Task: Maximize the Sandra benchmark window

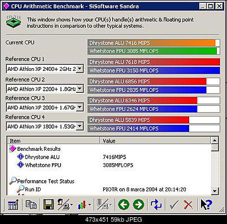Action: (x=211, y=6)
